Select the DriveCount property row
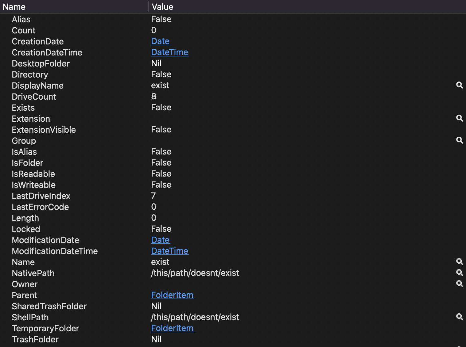Screen dimensions: 466x347 pos(233,97)
